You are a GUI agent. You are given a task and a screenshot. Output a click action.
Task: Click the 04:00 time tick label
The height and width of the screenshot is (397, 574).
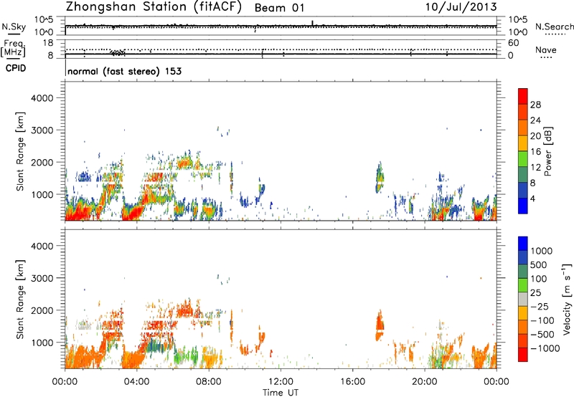point(136,382)
